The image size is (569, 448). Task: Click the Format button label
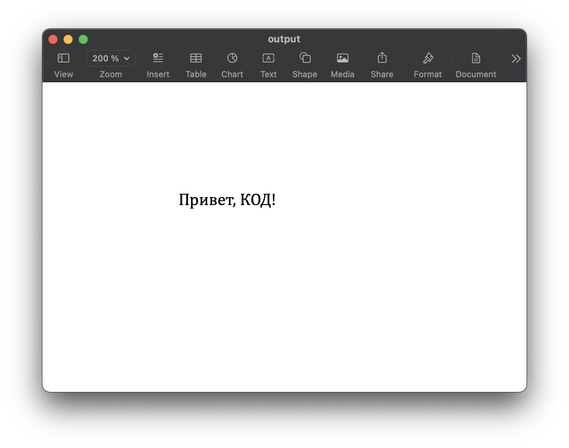tap(428, 74)
